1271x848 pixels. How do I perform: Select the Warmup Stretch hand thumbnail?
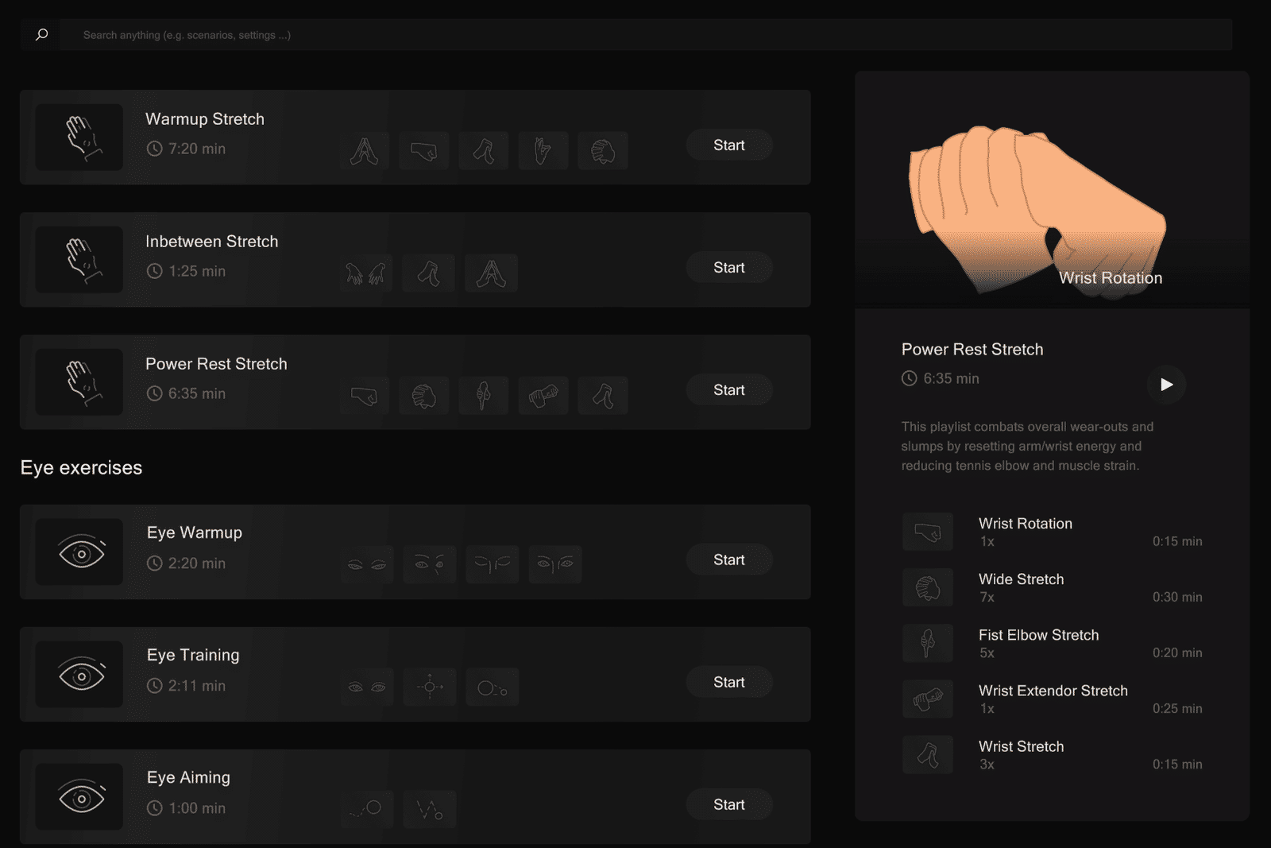(x=79, y=137)
